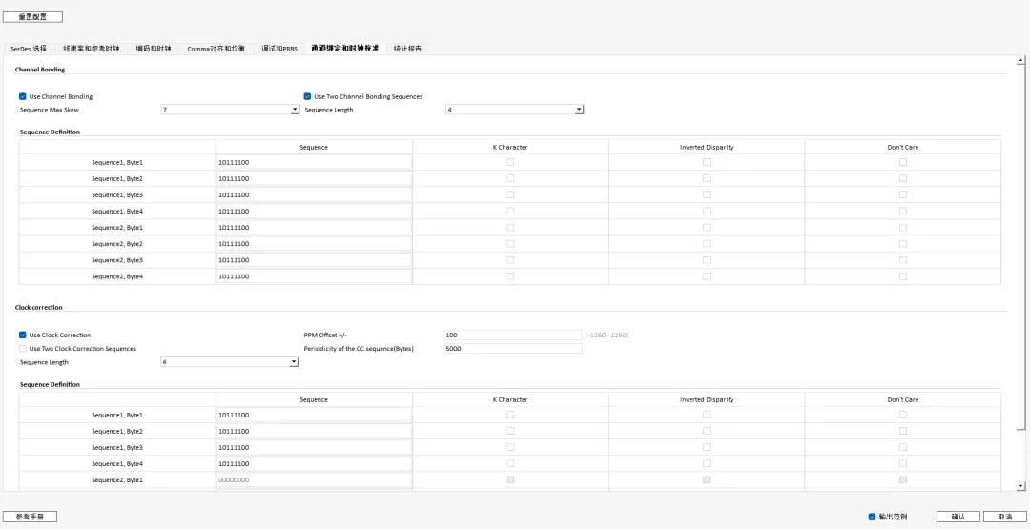Edit Channel Bonding Sequence1, Byte1 sequence field
Image resolution: width=1030 pixels, height=529 pixels.
point(314,162)
